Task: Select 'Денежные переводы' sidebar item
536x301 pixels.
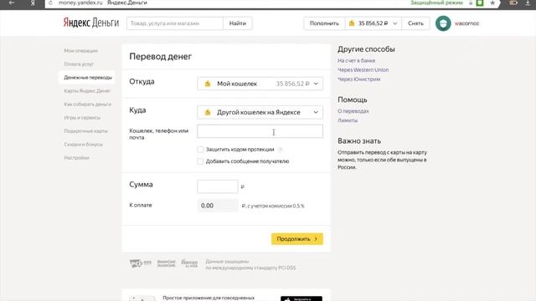Action: click(x=88, y=78)
